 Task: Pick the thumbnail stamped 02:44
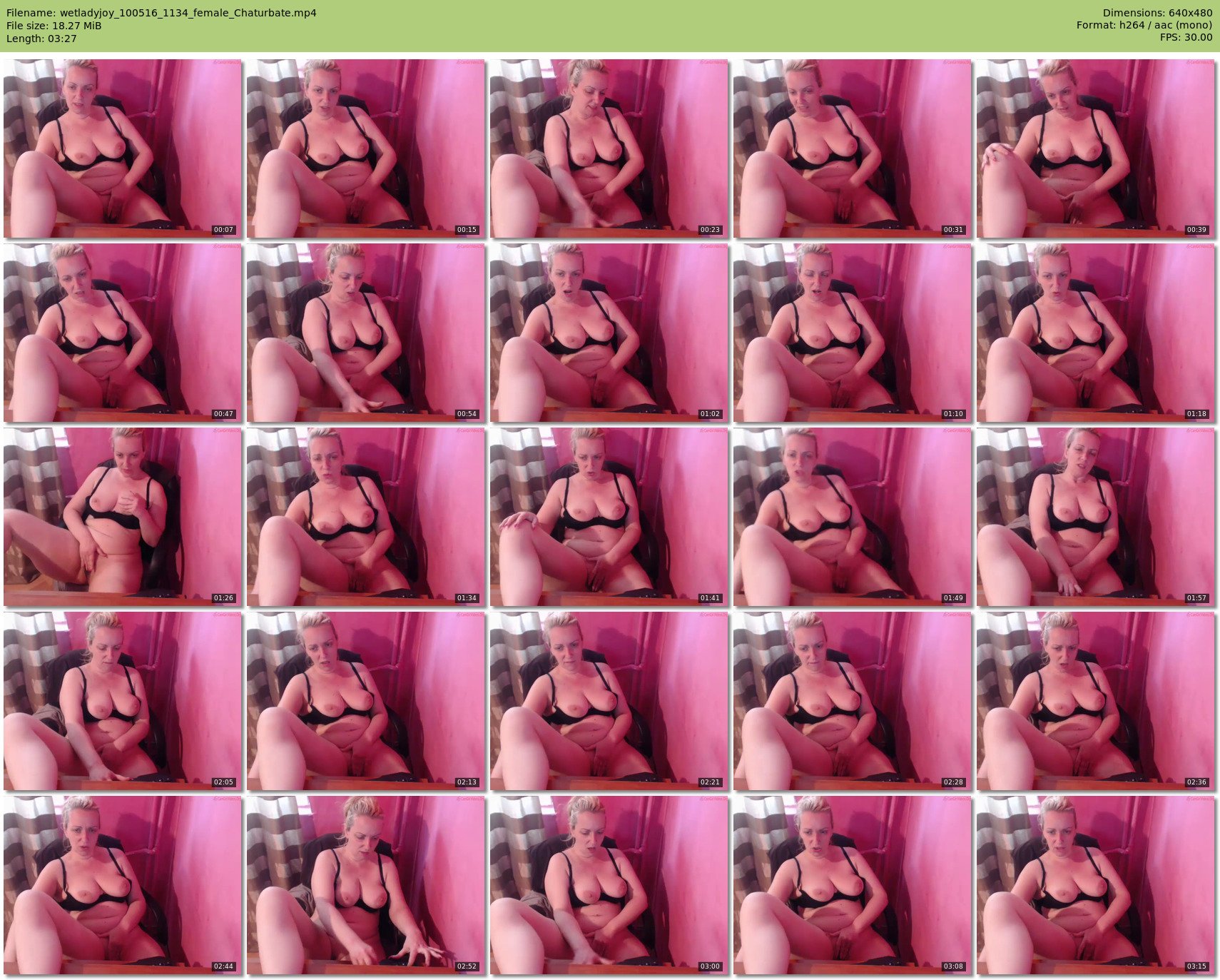tap(123, 885)
